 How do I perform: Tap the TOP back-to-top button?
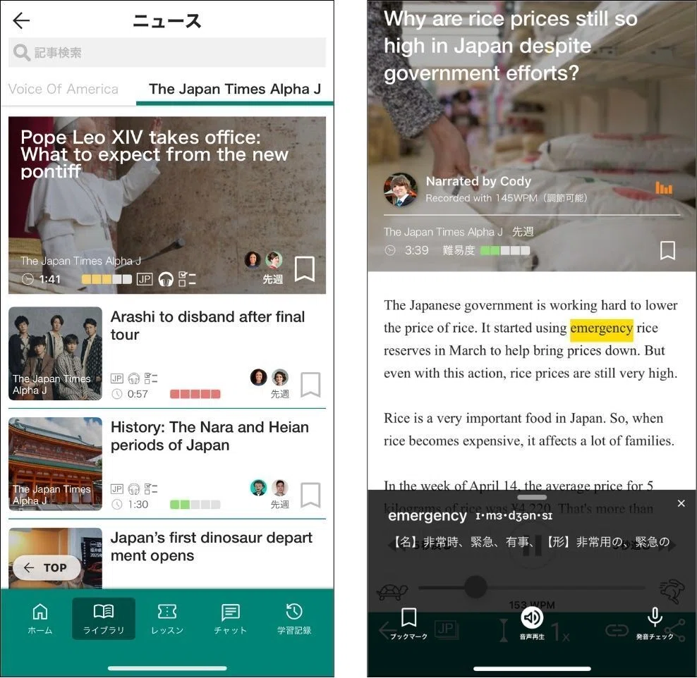(47, 567)
